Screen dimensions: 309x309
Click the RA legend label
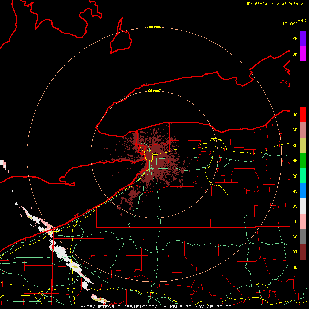coord(295,176)
